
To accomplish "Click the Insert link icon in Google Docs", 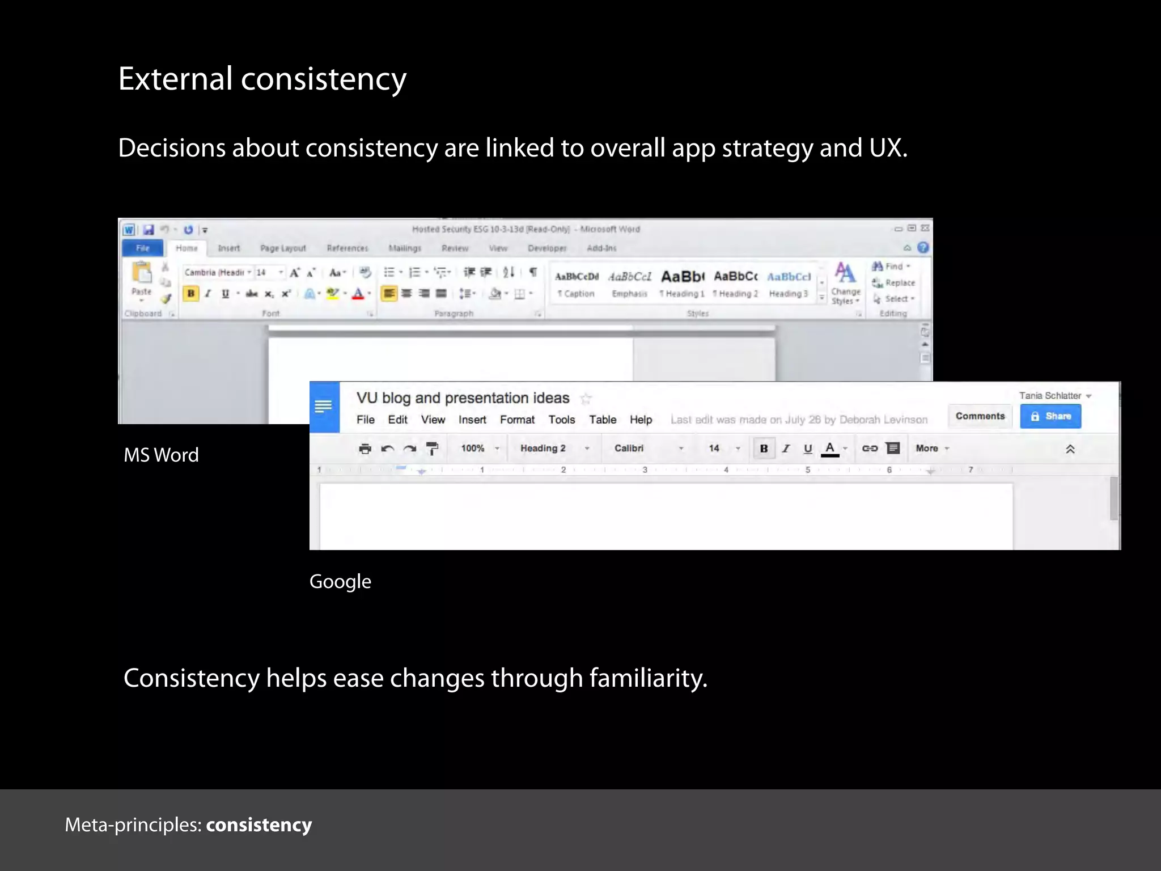I will pos(870,449).
